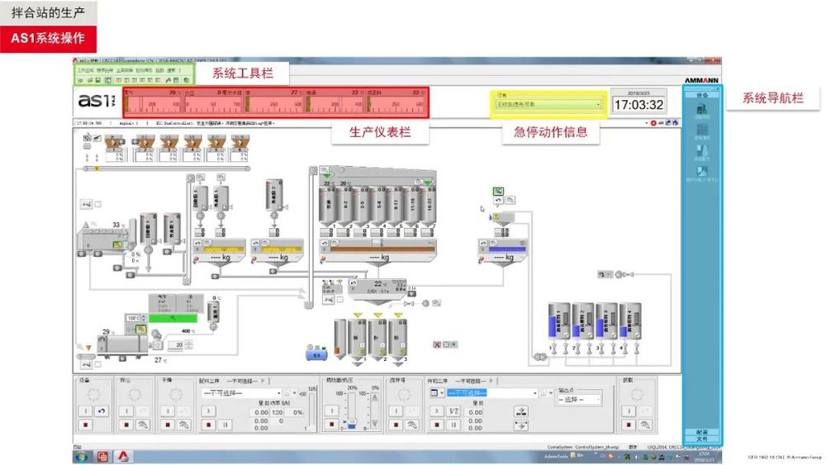
Task: Click the first bitumen storage tank
Action: [x=559, y=320]
